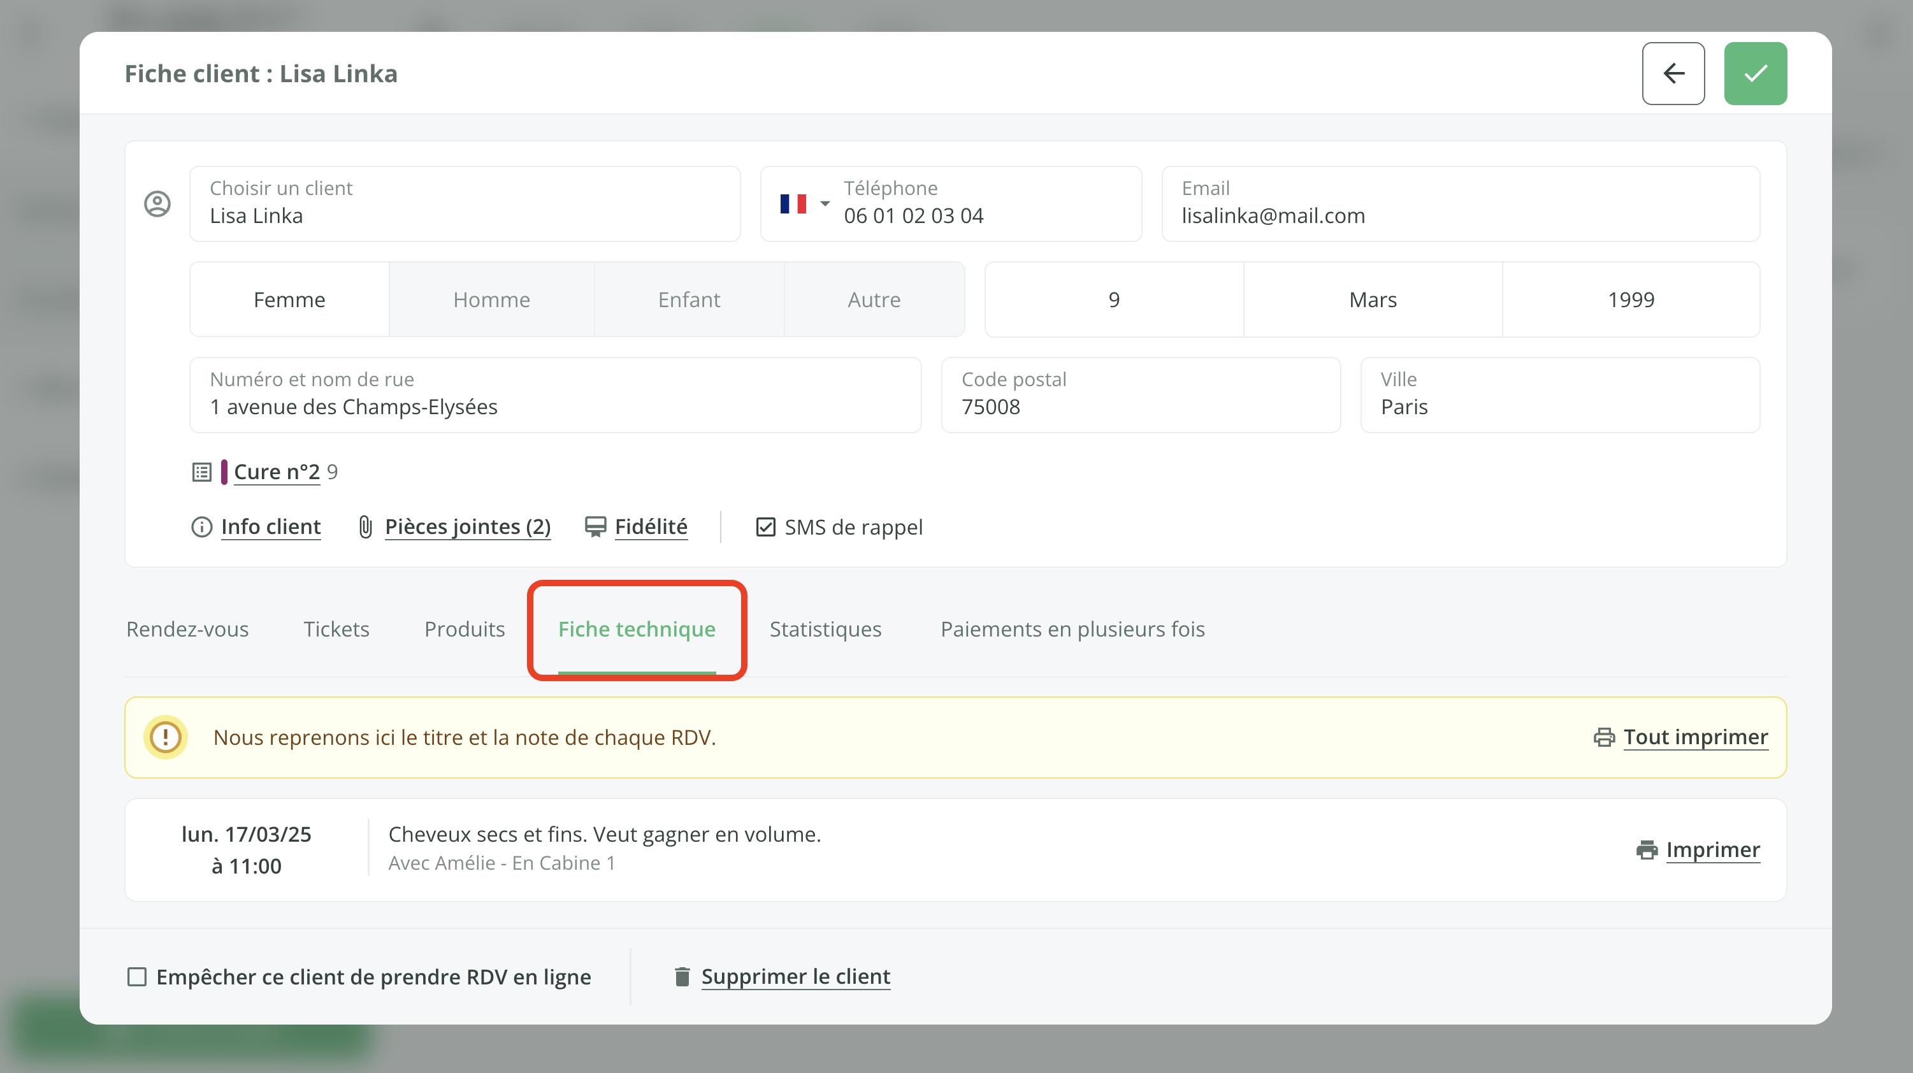Click the paperclip attachments icon
The height and width of the screenshot is (1073, 1913).
[x=365, y=527]
